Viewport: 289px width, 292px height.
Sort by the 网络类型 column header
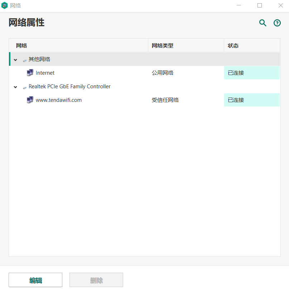click(186, 45)
